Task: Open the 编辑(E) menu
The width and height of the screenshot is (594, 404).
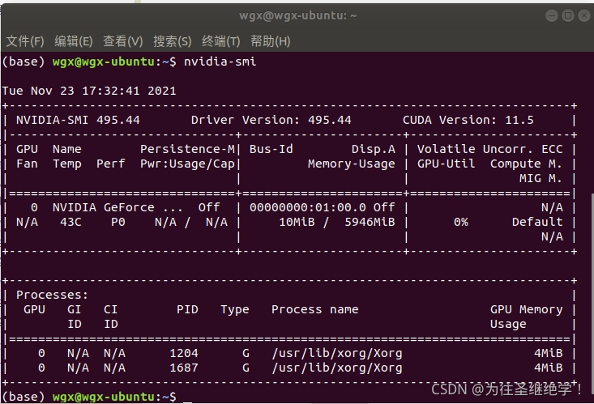Action: (x=74, y=41)
